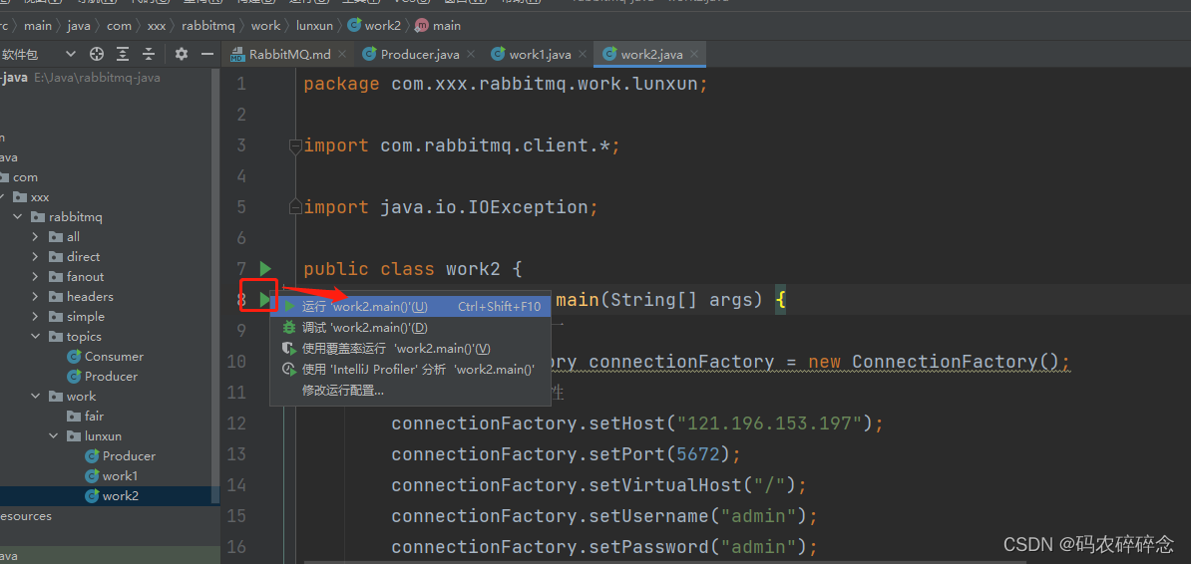This screenshot has width=1191, height=564.
Task: Click line number 12 in gutter
Action: coord(236,423)
